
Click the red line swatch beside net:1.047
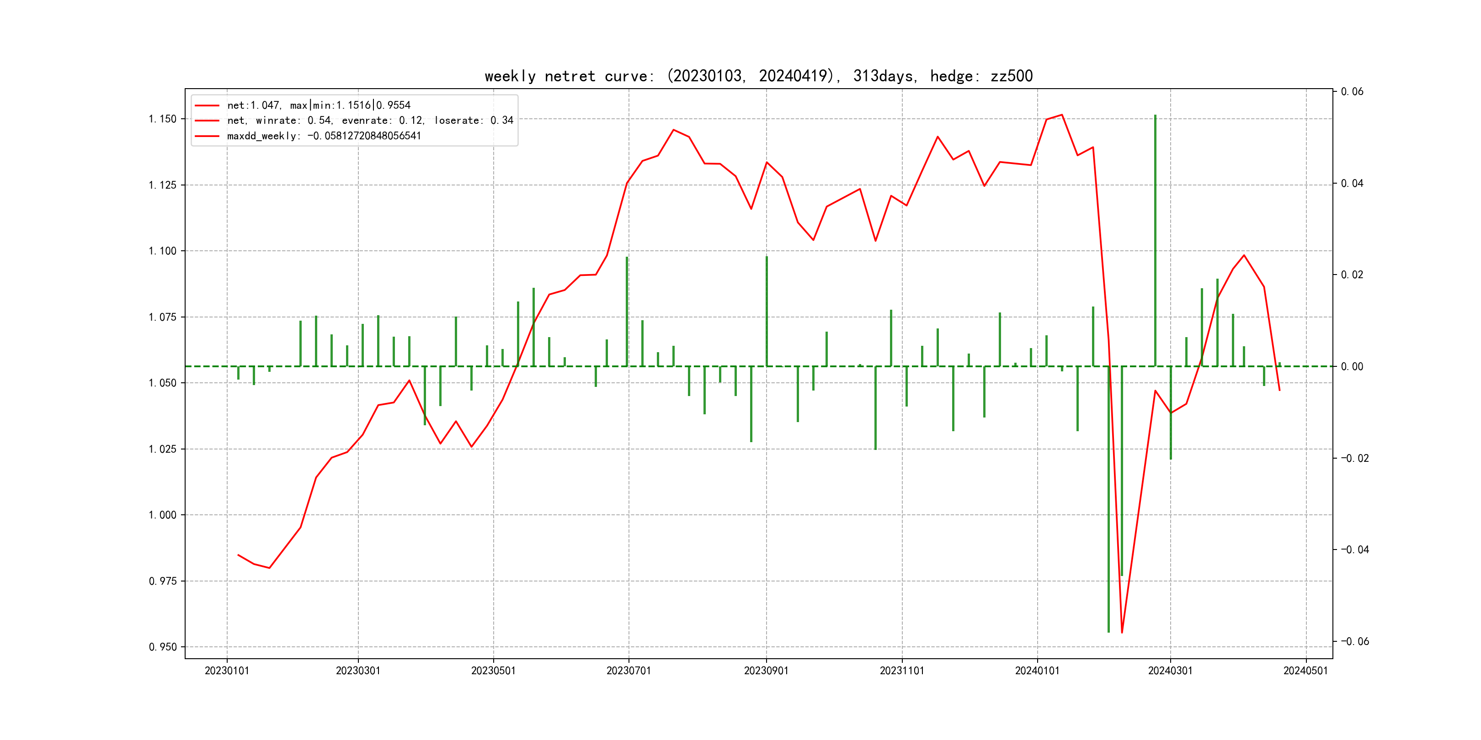pos(207,106)
